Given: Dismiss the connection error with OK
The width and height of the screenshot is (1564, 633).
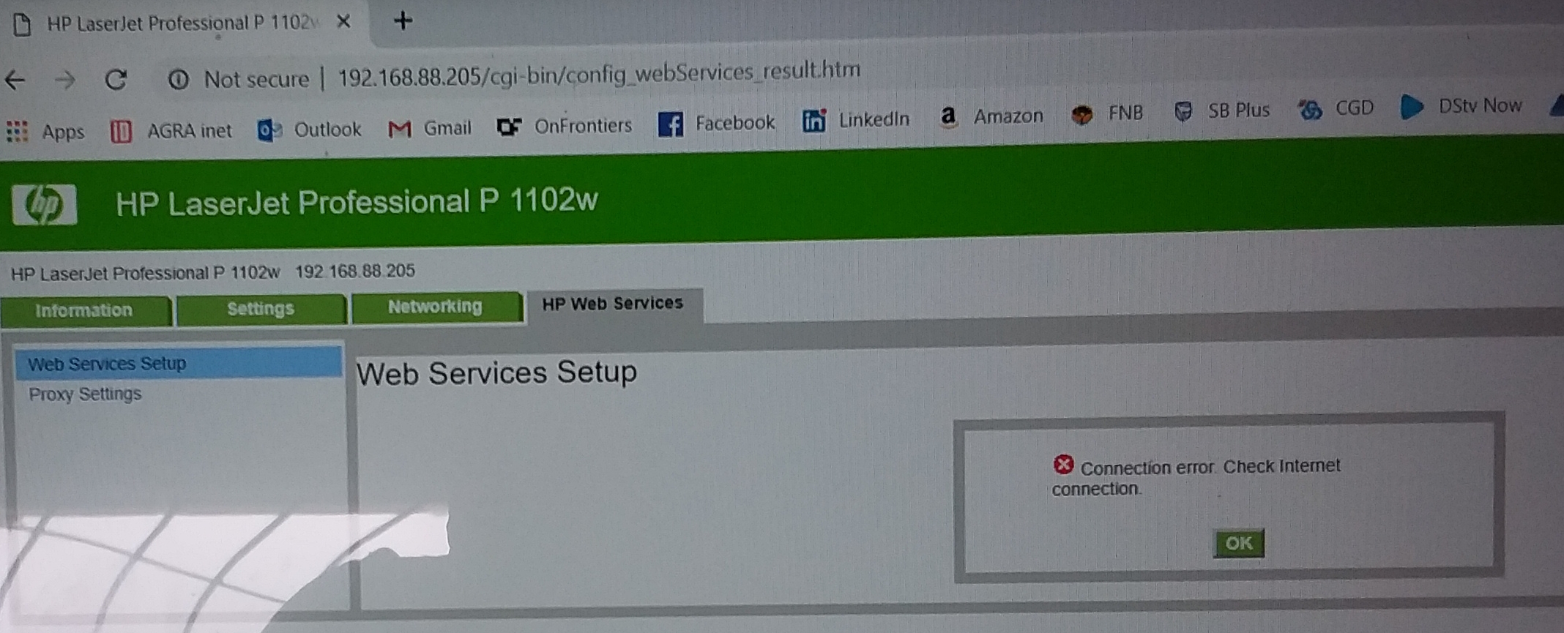Looking at the screenshot, I should pos(1238,543).
